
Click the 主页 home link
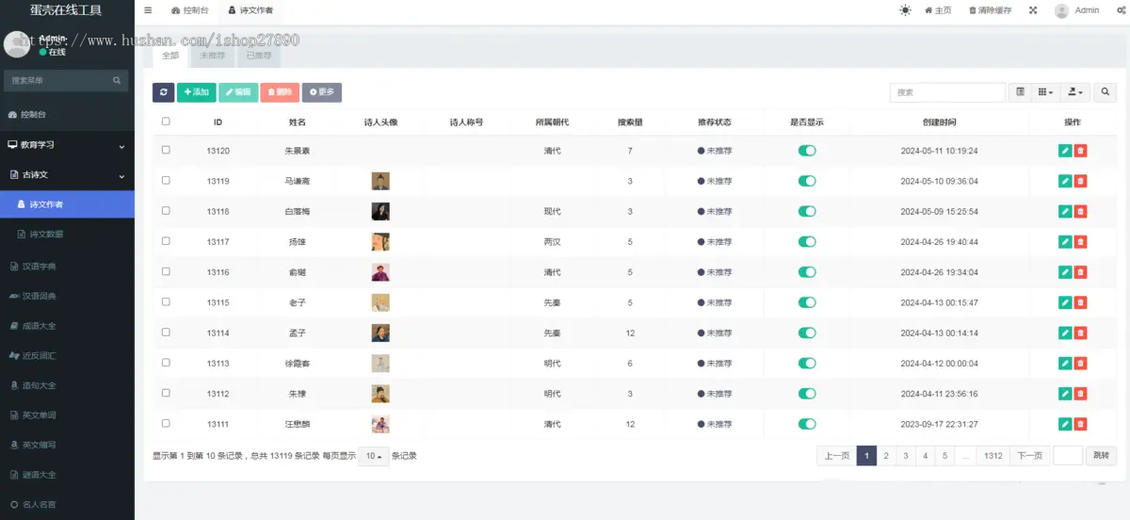click(x=938, y=10)
